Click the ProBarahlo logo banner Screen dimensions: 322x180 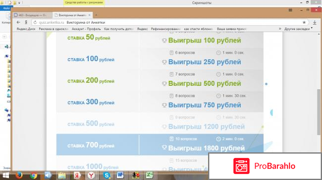coord(265,166)
